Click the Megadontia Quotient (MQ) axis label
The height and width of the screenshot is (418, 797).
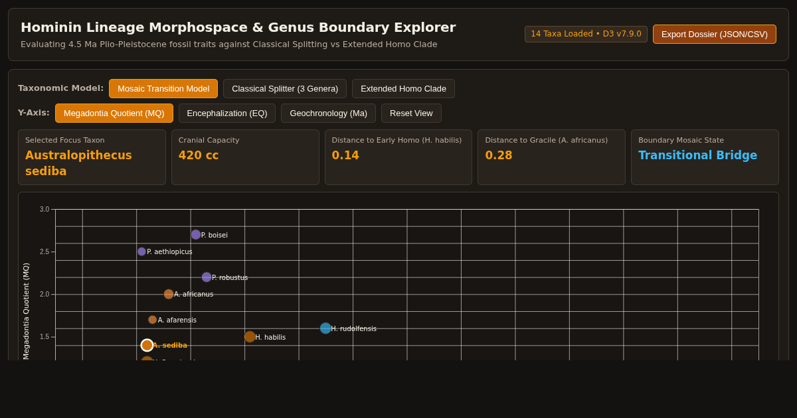pos(26,311)
